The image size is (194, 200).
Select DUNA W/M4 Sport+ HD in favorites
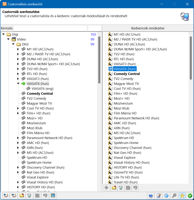click(x=140, y=49)
